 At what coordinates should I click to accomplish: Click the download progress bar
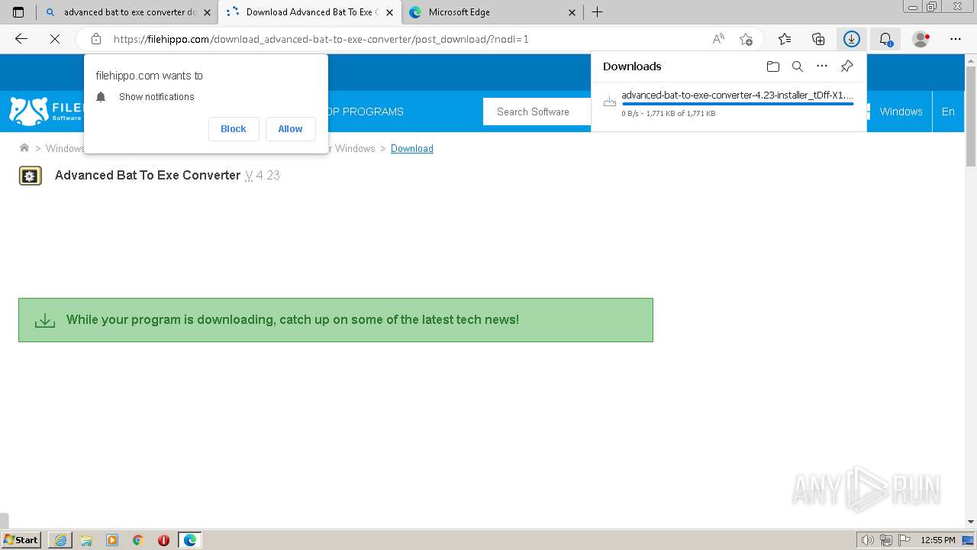[737, 104]
